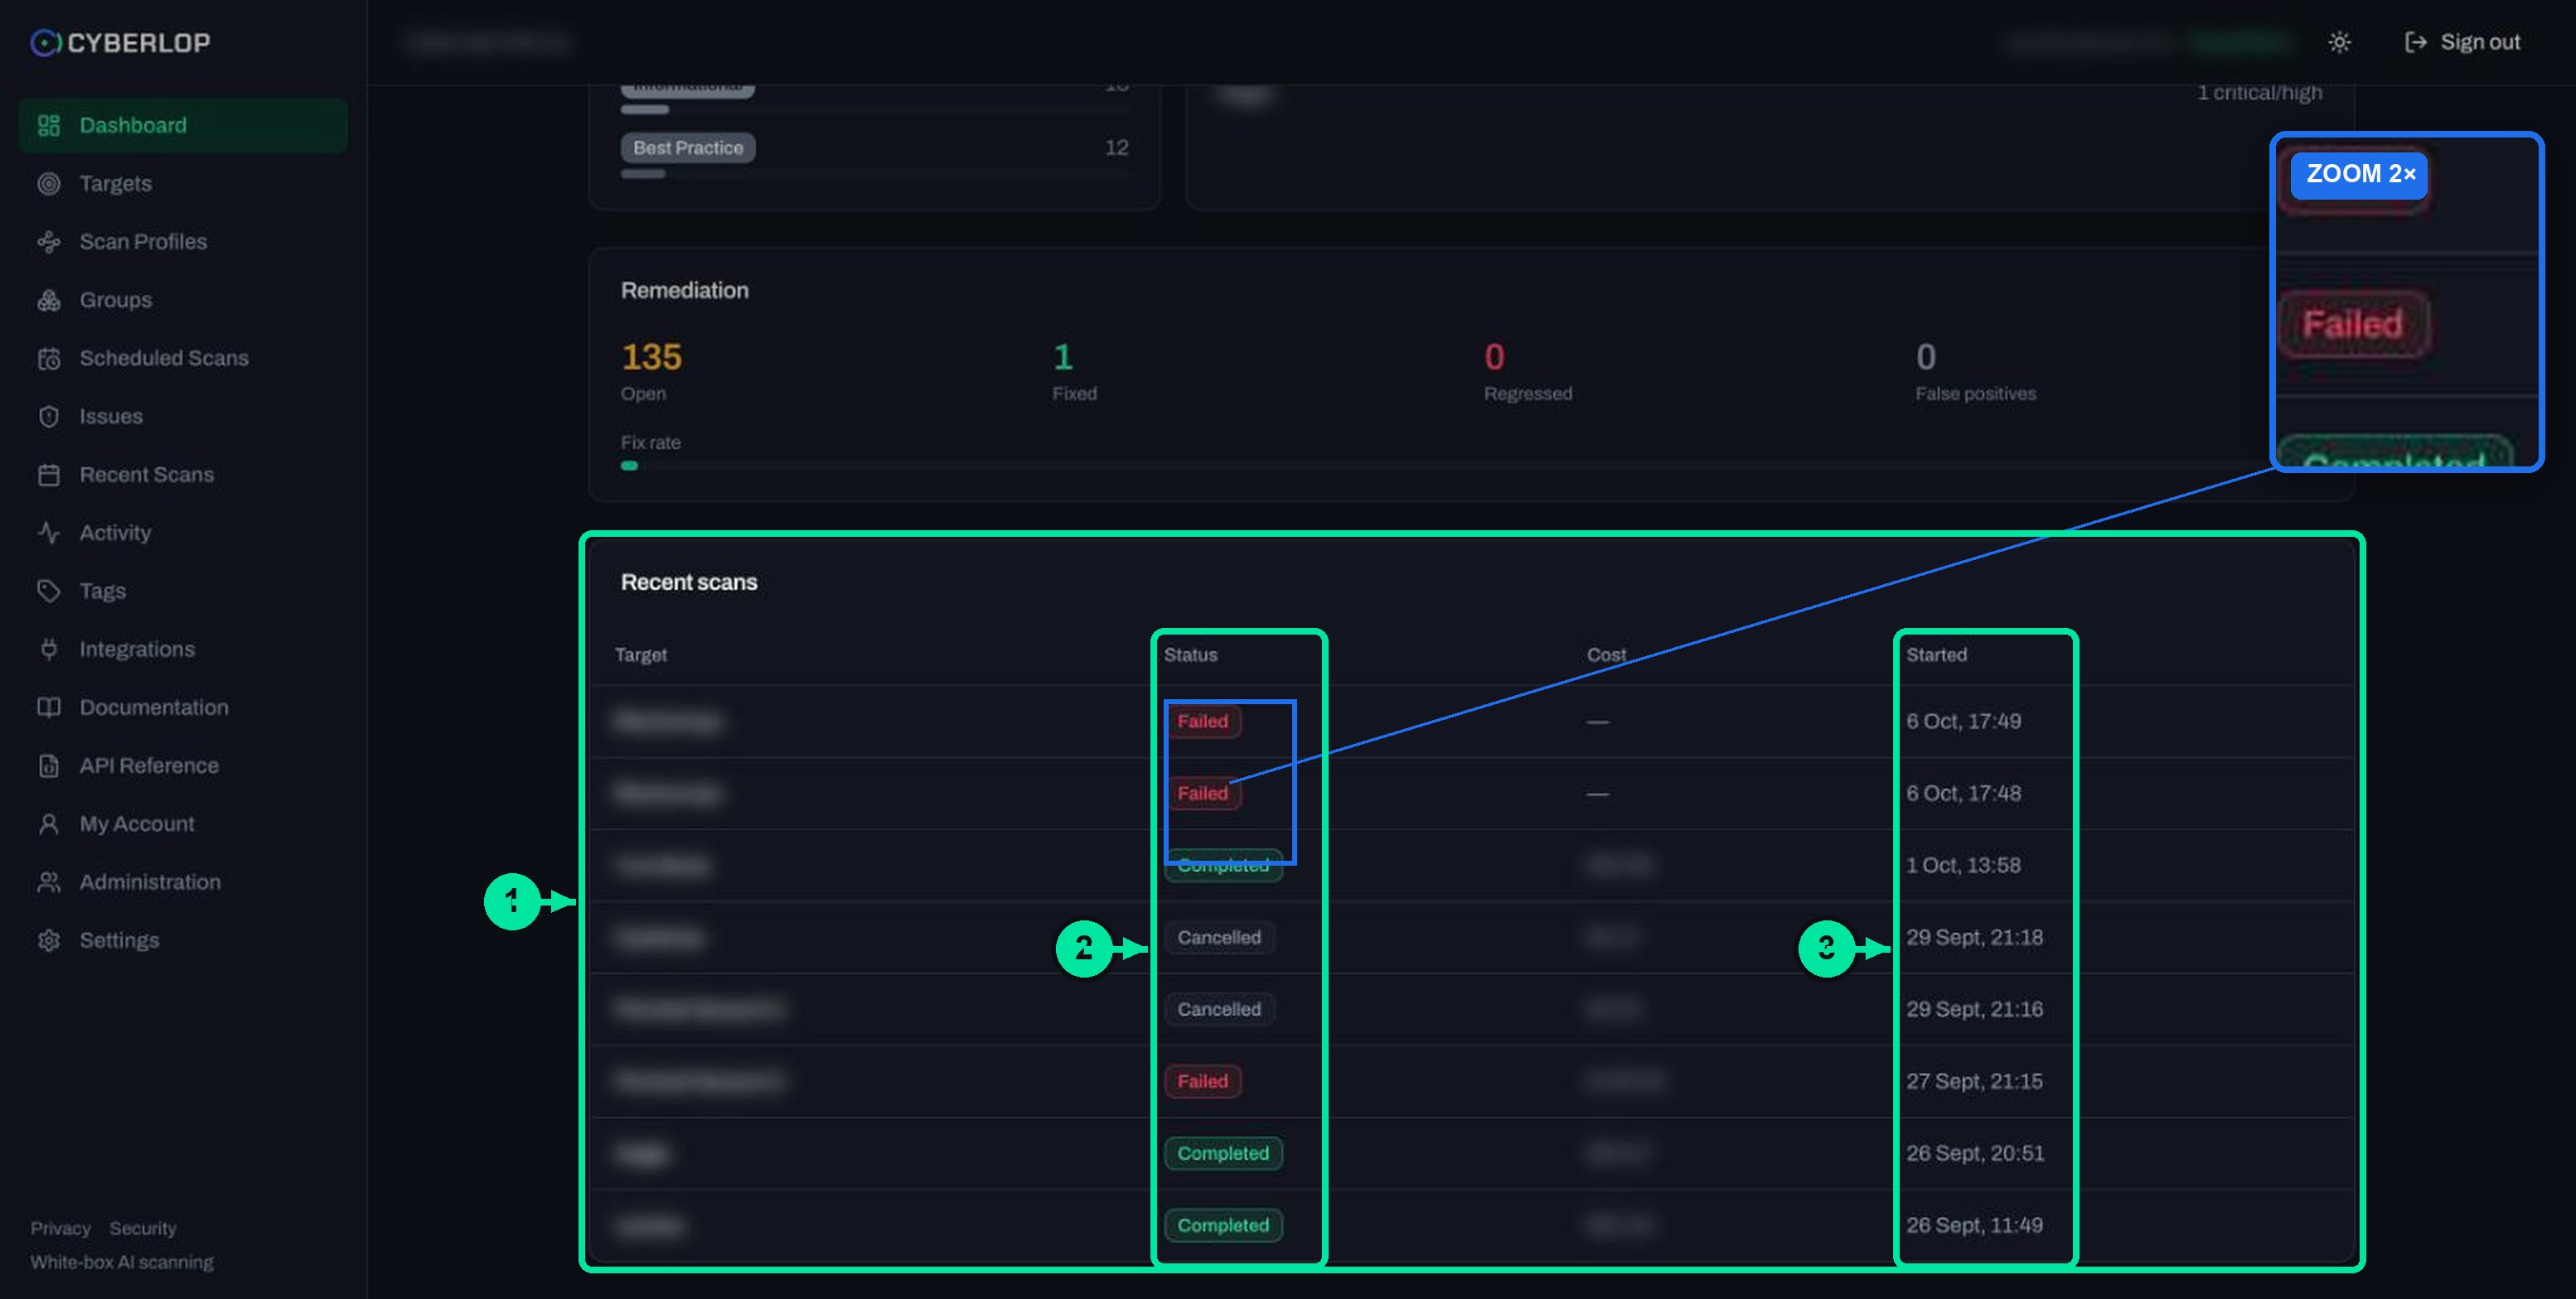Select the Issues shield icon

click(x=48, y=416)
